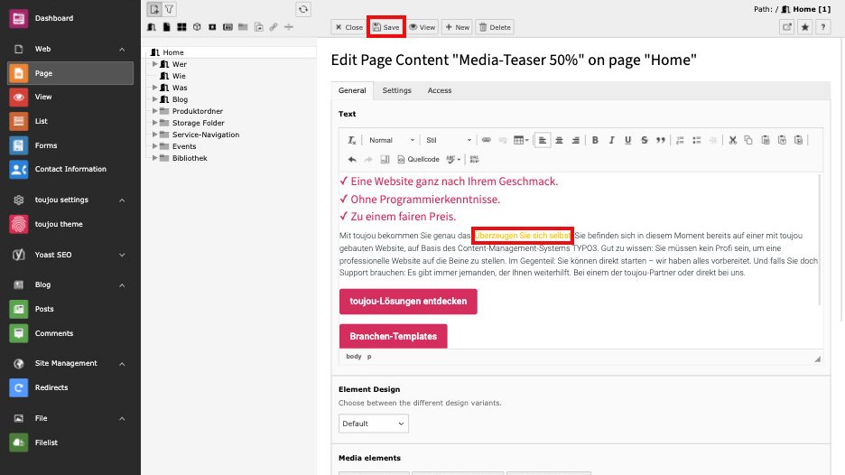
Task: Click the toujou-Lösungen entdecken button
Action: [x=408, y=301]
